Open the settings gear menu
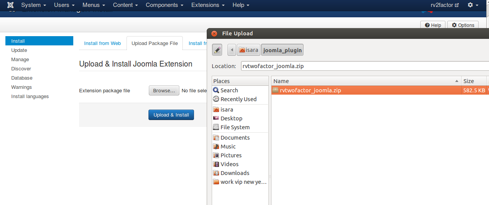This screenshot has height=205, width=489. click(473, 5)
